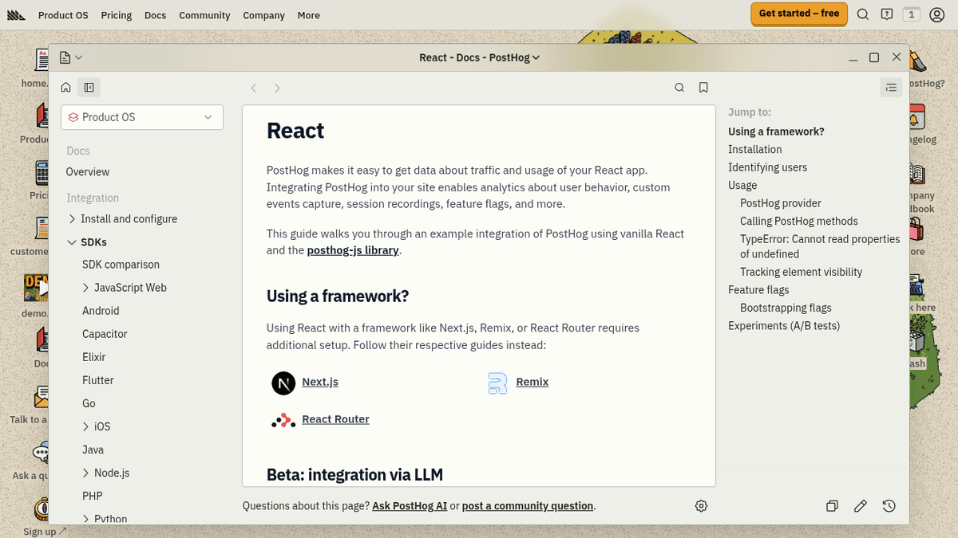Toggle the left sidebar panel icon
This screenshot has height=538, width=958.
point(89,88)
